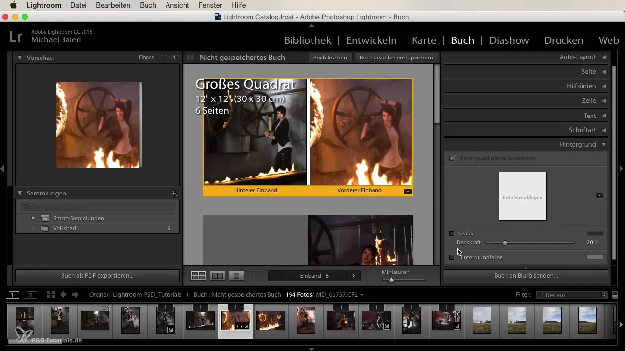Hide the filmstrip with bottom arrow
This screenshot has width=625, height=351.
312,349
